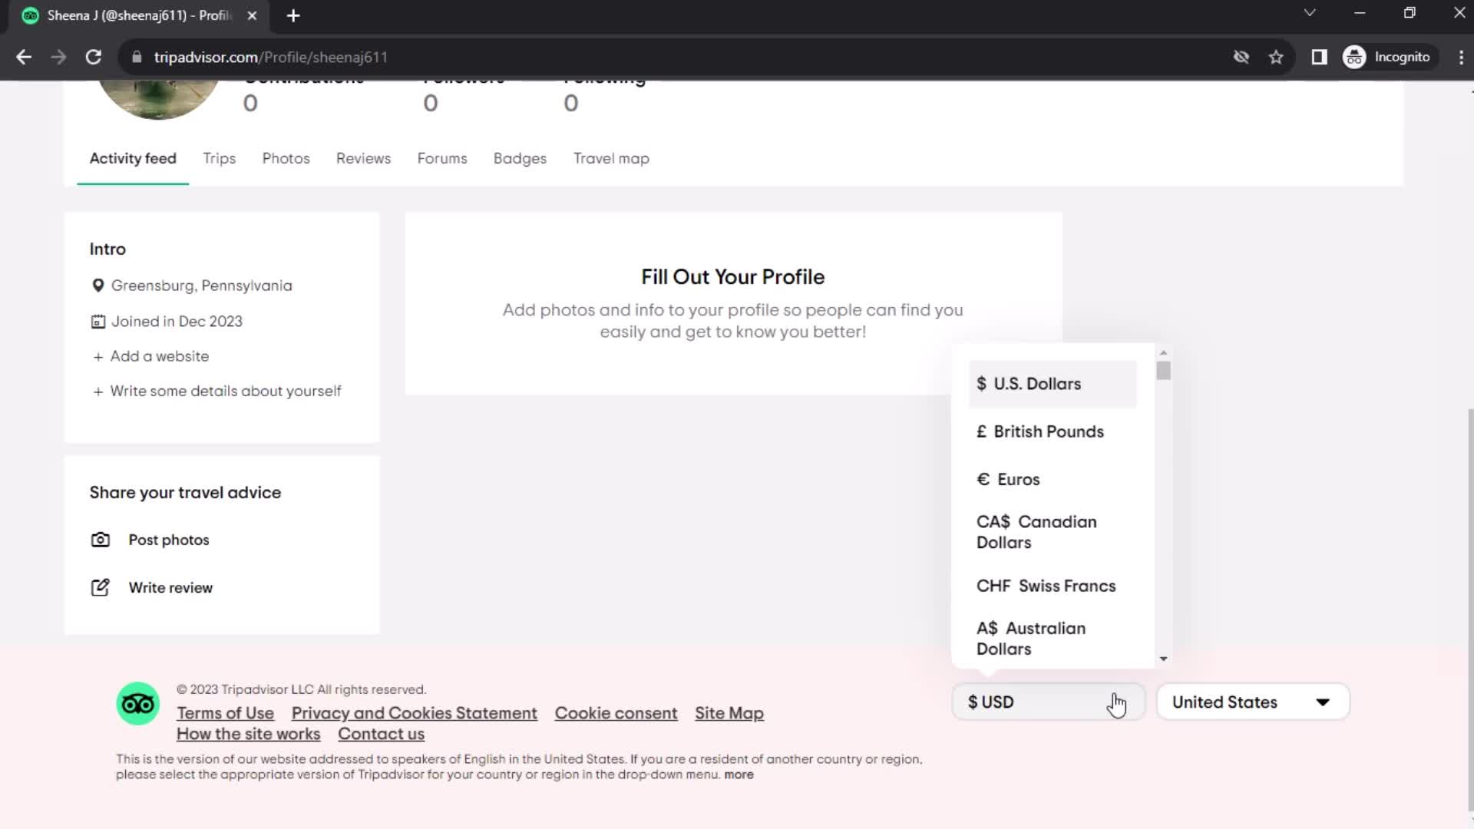Switch to the Badges tab

tap(521, 158)
